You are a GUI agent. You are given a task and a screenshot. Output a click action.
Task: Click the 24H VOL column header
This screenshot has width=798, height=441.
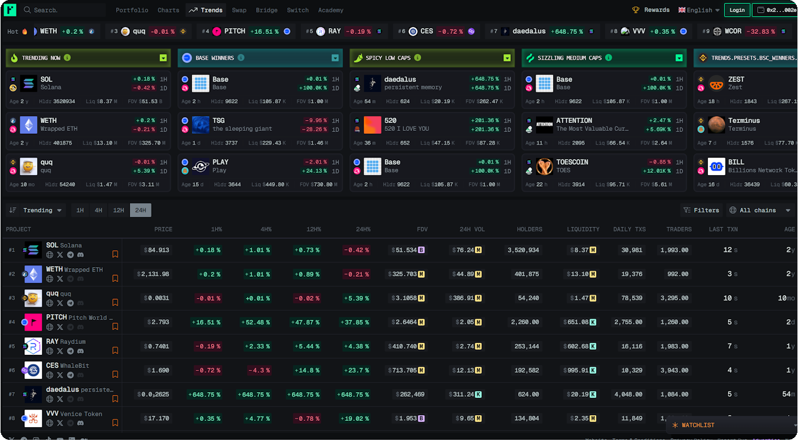[472, 229]
